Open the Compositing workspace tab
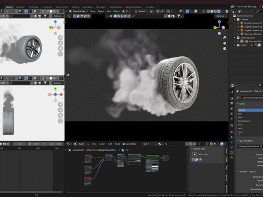Screen dimensions: 263x197 click(116, 7)
